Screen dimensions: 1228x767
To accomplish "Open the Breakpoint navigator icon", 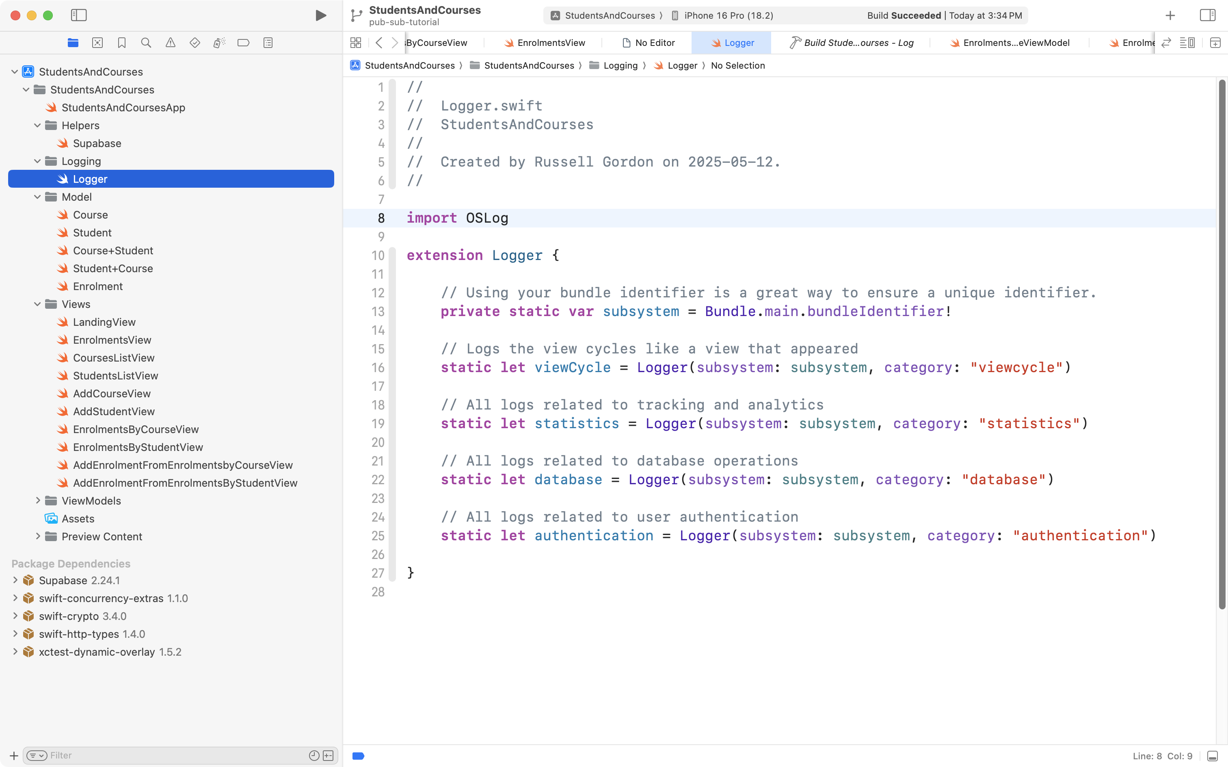I will [x=243, y=43].
